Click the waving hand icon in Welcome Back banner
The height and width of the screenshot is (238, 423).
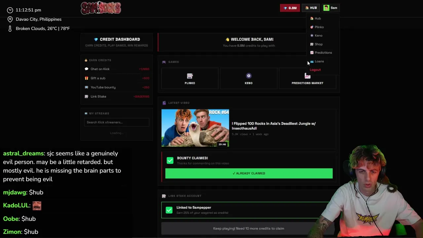point(227,39)
